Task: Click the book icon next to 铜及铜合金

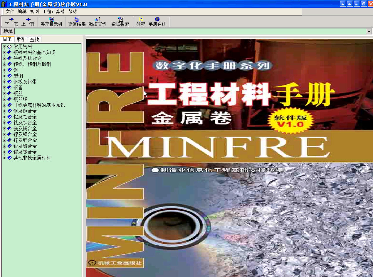Action: click(x=9, y=111)
